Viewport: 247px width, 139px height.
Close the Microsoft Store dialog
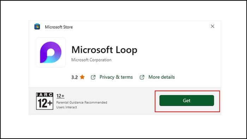pos(212,26)
